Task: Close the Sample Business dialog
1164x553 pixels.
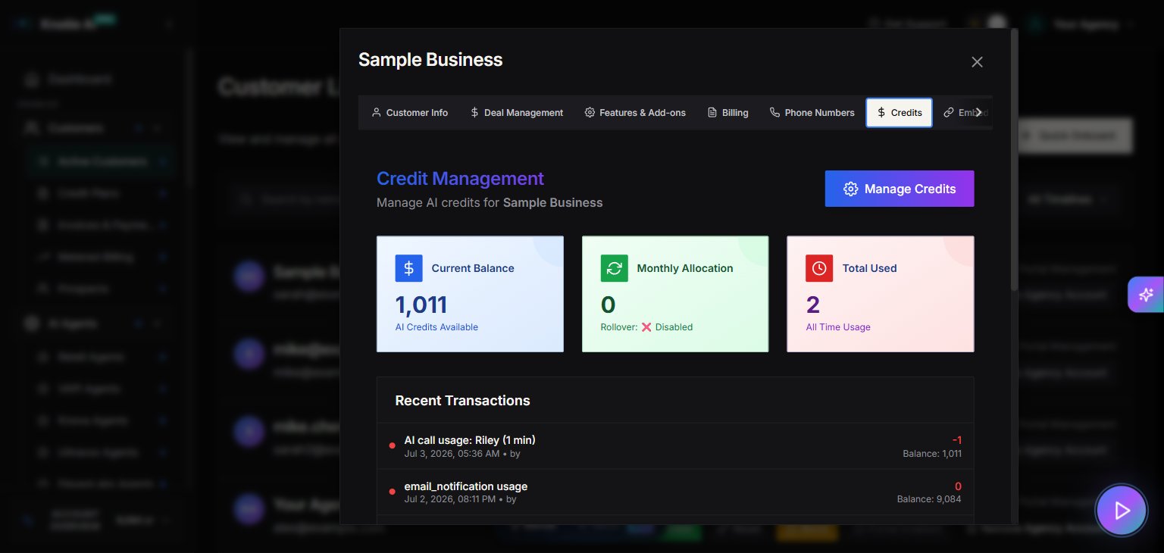Action: click(977, 62)
